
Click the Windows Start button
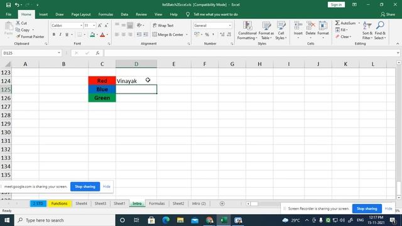7,220
